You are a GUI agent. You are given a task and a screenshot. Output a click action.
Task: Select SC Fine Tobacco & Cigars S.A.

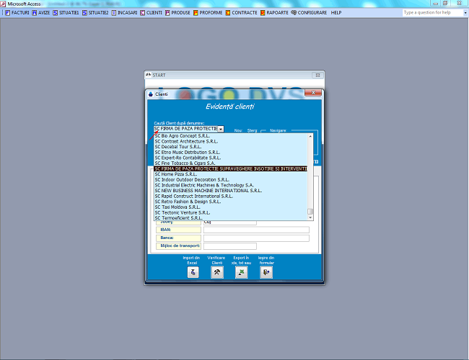pos(231,163)
